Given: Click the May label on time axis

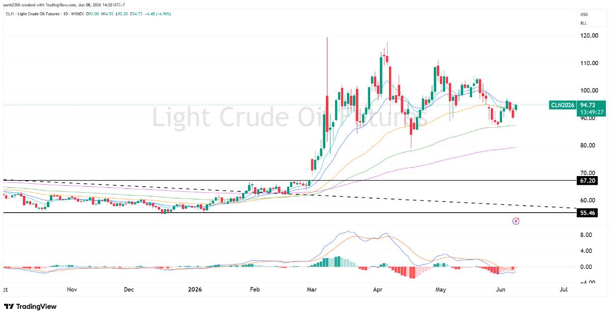Looking at the screenshot, I should [441, 290].
